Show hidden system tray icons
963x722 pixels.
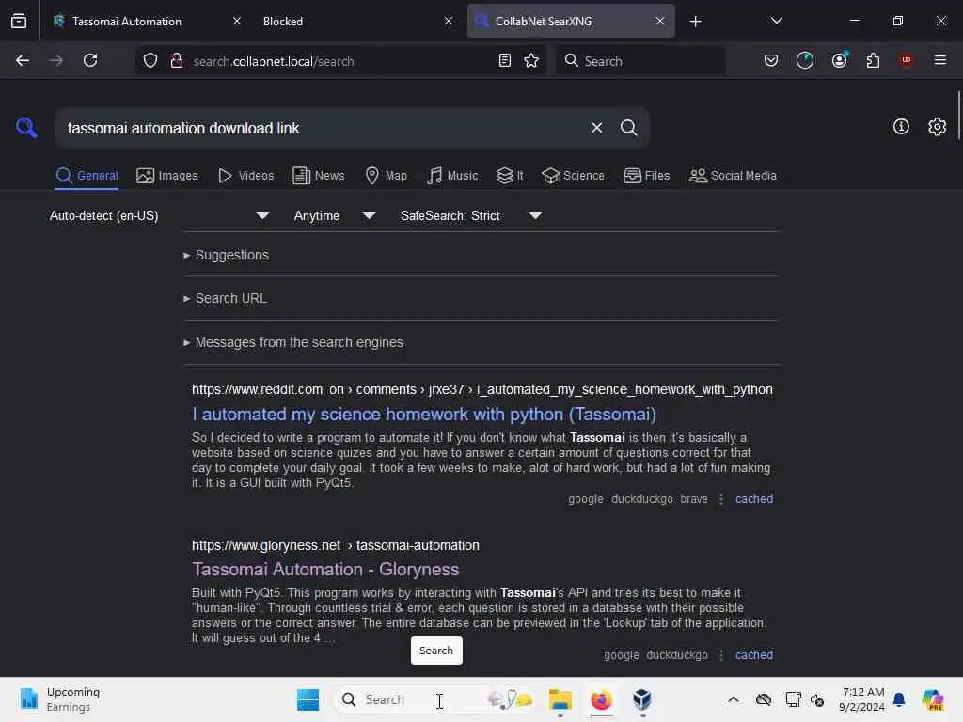tap(734, 699)
